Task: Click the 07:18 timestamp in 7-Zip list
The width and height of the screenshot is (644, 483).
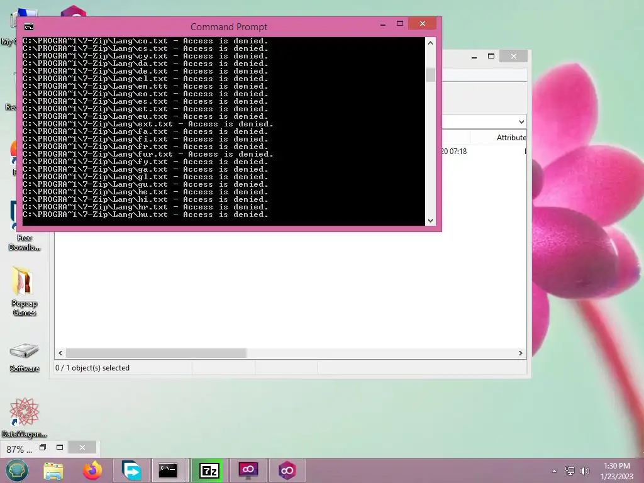Action: coord(454,152)
